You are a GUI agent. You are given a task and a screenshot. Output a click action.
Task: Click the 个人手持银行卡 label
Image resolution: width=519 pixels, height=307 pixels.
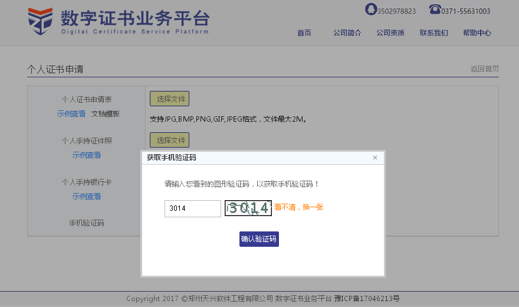(x=86, y=182)
